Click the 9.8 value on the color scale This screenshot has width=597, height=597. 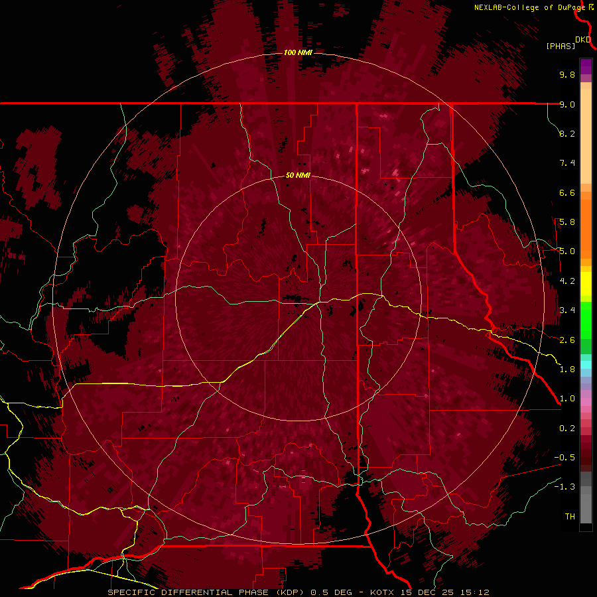(x=567, y=74)
